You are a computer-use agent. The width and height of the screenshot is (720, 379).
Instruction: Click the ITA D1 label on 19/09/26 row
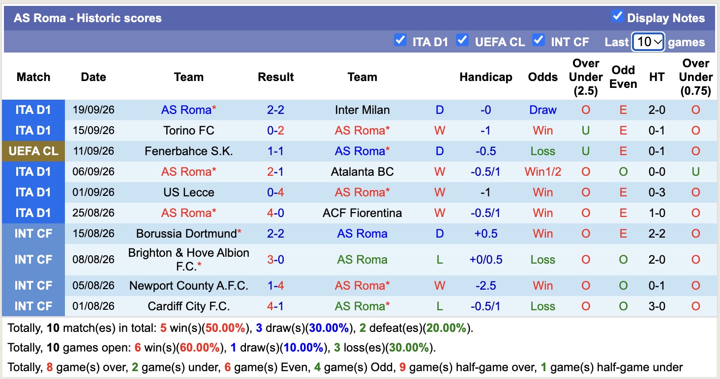click(33, 110)
